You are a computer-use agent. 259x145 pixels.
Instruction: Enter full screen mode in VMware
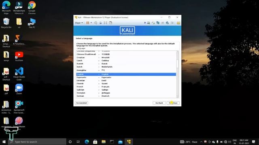click(x=105, y=23)
